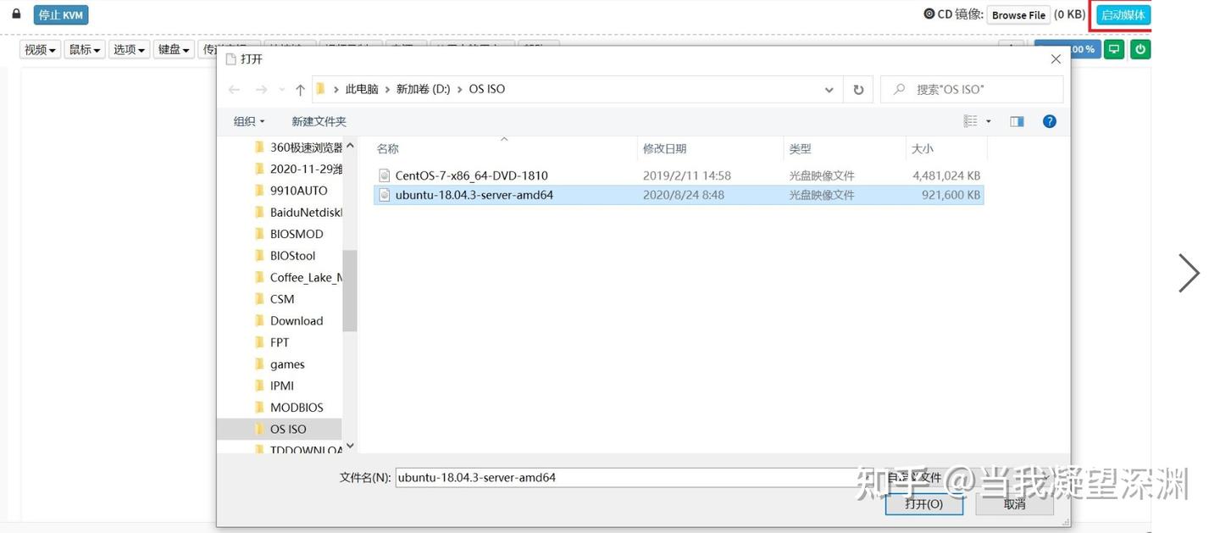Click the 启动媒体 media start icon button
This screenshot has height=533, width=1220.
click(1123, 14)
